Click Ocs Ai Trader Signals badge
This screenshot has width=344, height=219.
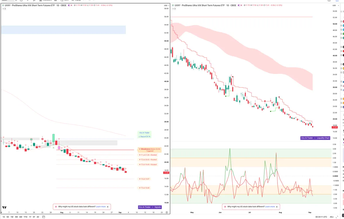pos(150,207)
